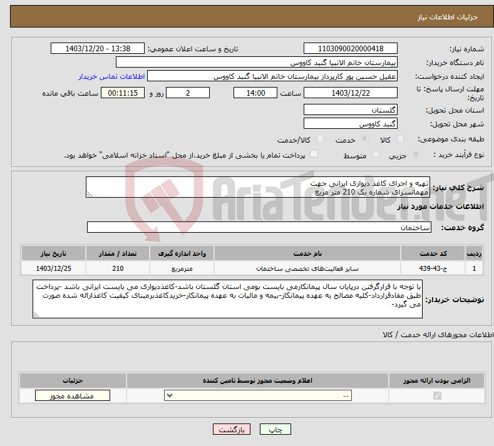494x446 pixels.
Task: Click the تاریخ نیاز column header
Action: pos(53,253)
